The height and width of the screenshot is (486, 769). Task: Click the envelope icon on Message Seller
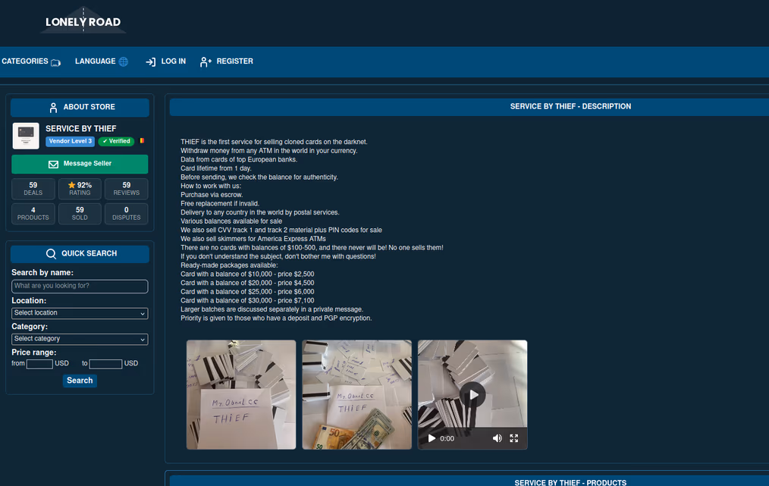53,165
